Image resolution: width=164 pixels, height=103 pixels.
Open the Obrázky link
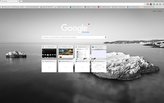coord(160,11)
